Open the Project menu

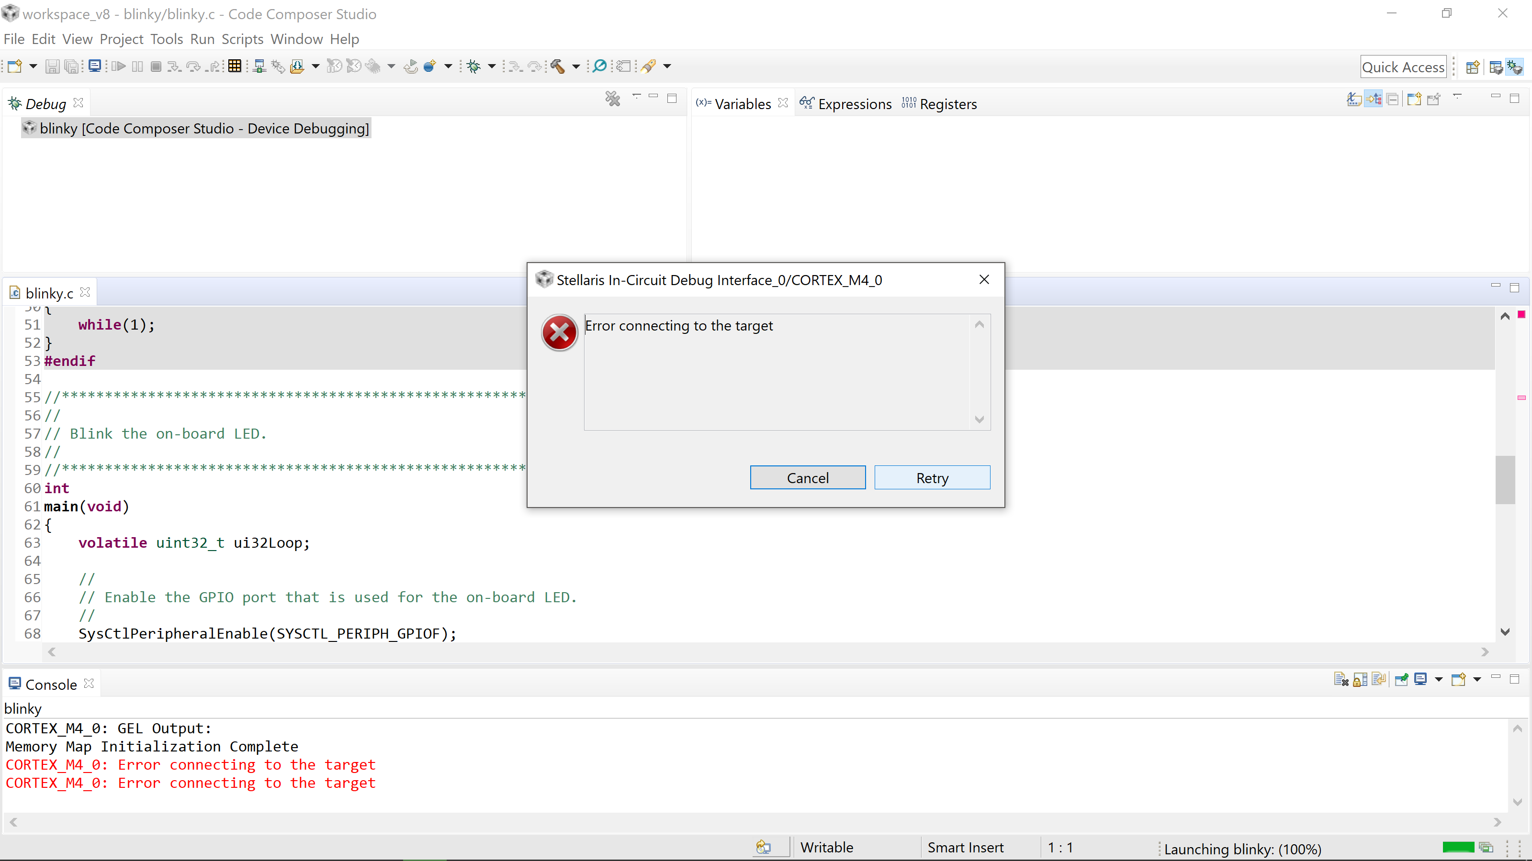pos(121,39)
